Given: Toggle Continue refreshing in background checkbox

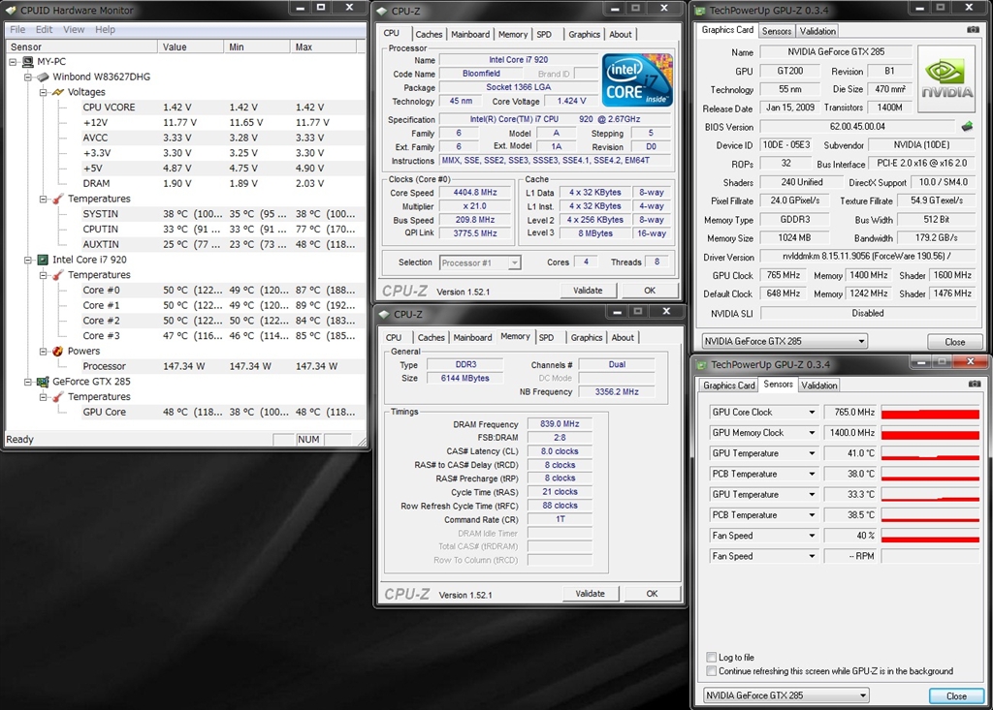Looking at the screenshot, I should 711,670.
